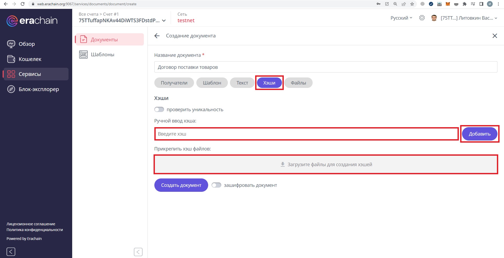Viewport: 504px width, 258px height.
Task: Collapse the dark sidebar with bottom arrow
Action: pyautogui.click(x=11, y=252)
